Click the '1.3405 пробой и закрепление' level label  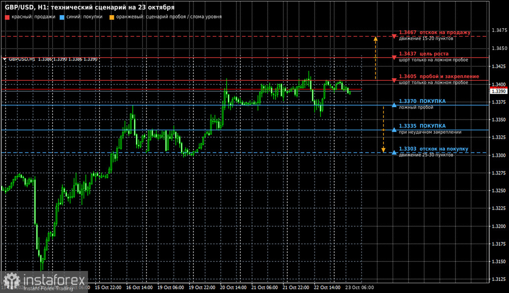(x=439, y=76)
